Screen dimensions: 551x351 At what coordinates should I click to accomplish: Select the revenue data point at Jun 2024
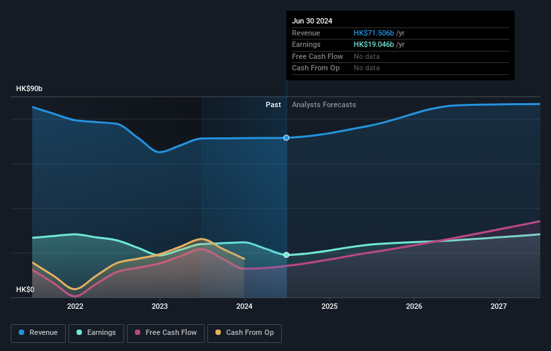[x=287, y=138]
